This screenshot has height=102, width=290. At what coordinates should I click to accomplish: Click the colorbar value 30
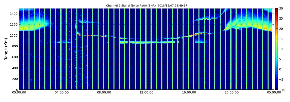[x=281, y=9]
